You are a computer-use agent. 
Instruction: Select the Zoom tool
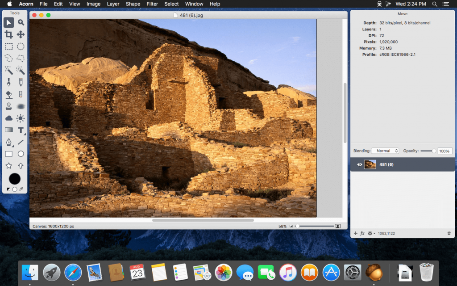(21, 21)
